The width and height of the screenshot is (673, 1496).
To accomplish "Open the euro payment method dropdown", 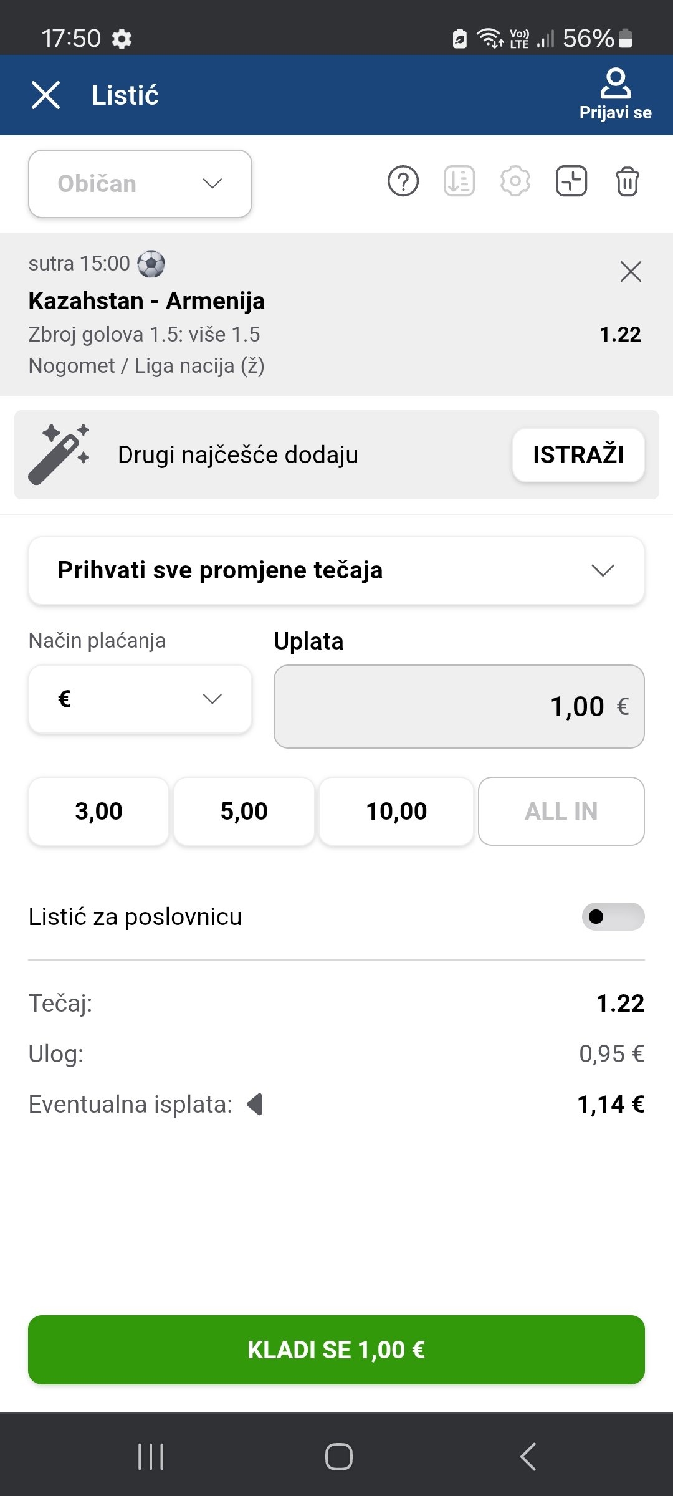I will [140, 699].
